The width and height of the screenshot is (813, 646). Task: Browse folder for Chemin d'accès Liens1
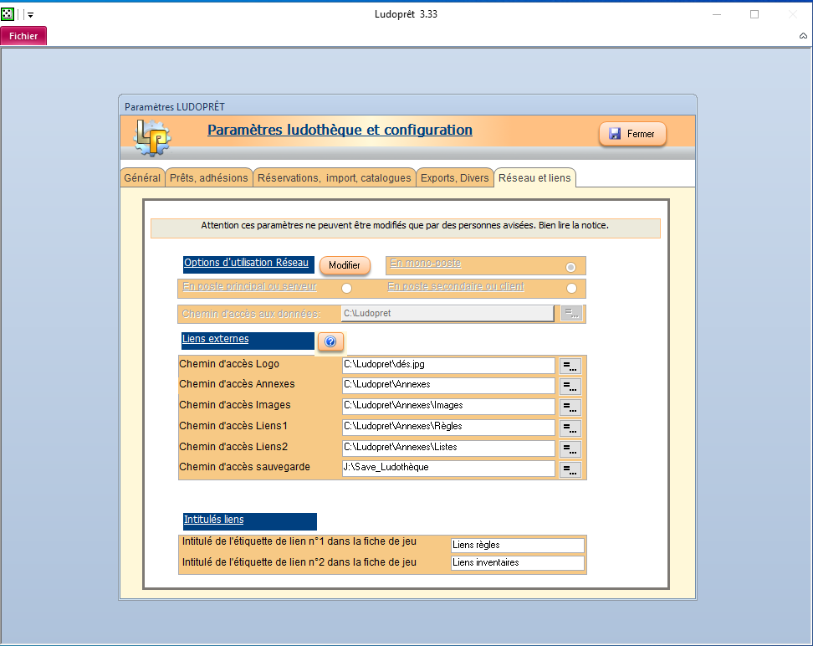point(570,428)
